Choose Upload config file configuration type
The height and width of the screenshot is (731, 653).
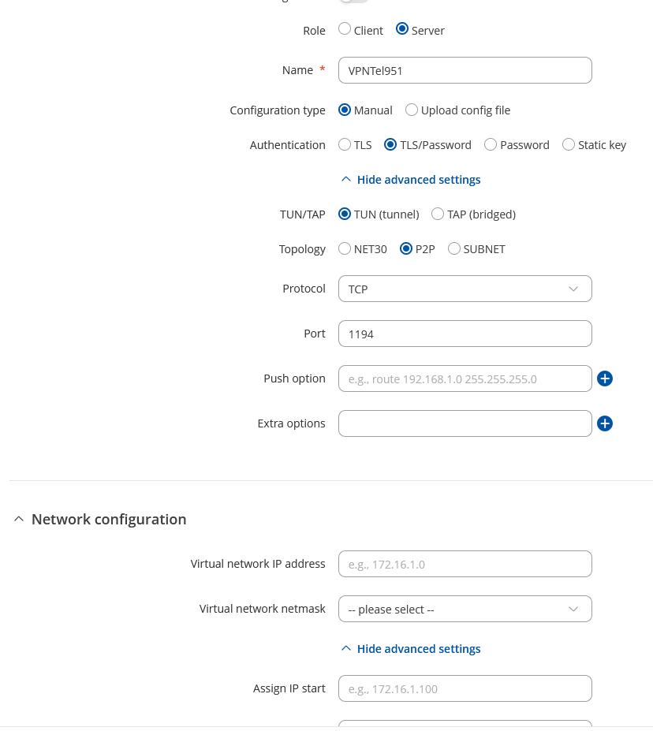[x=411, y=110]
